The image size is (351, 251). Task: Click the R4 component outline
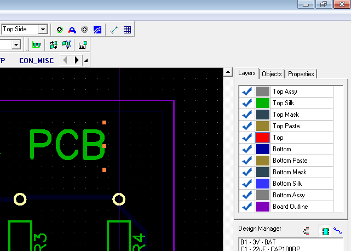[x=119, y=236]
